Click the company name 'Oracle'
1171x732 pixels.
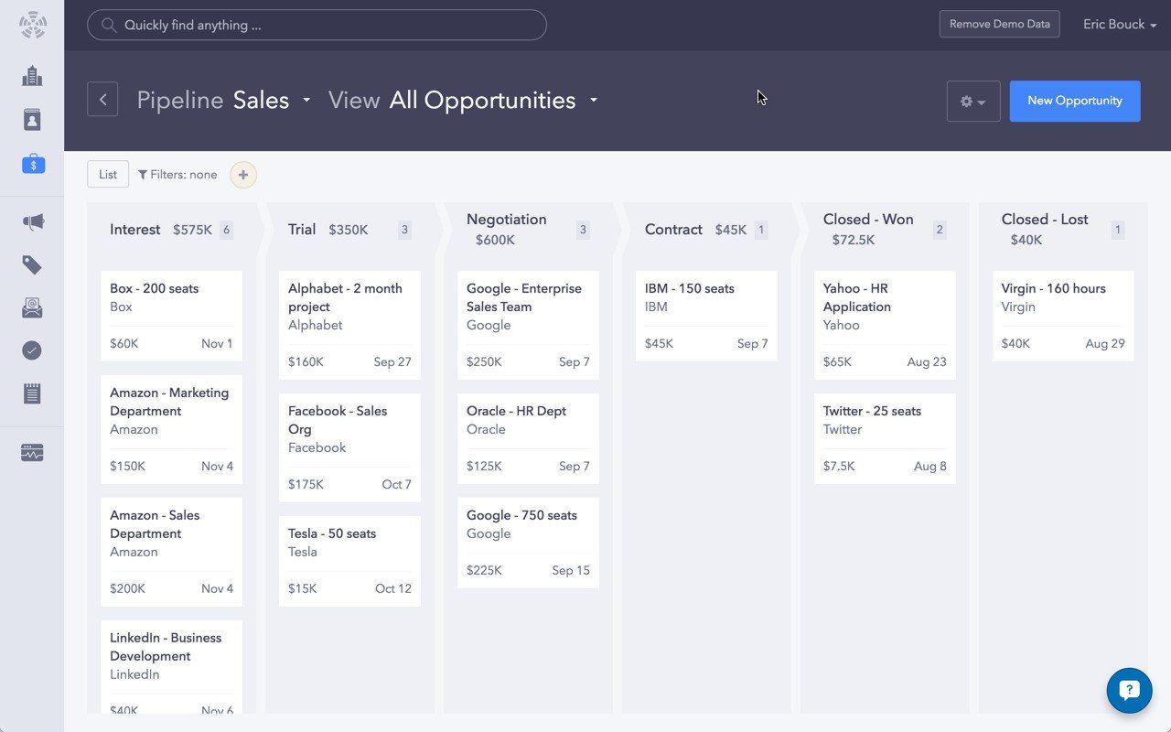[x=486, y=430]
